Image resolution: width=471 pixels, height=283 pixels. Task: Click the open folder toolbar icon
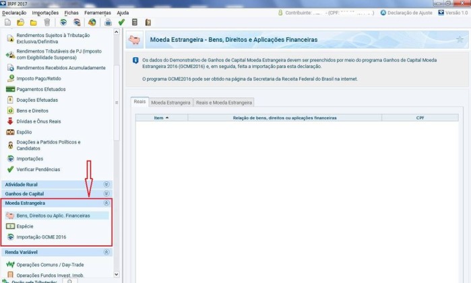pos(20,22)
